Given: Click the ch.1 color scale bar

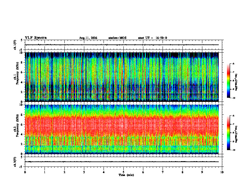Looking at the screenshot, I should coord(228,81).
